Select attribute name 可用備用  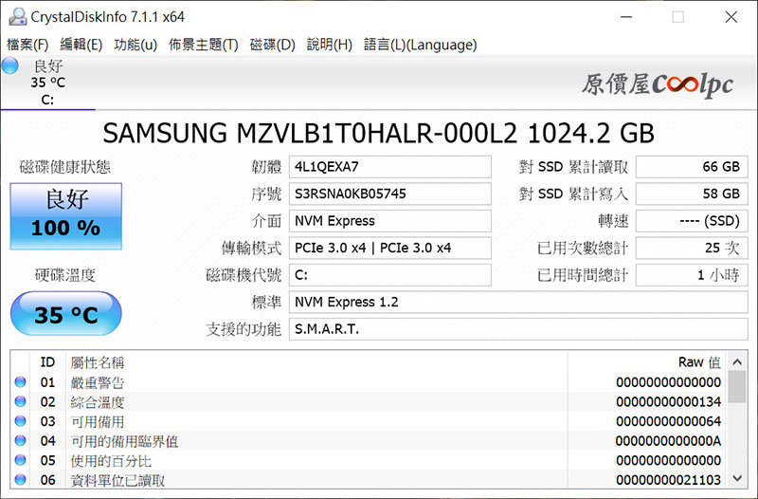tap(98, 421)
